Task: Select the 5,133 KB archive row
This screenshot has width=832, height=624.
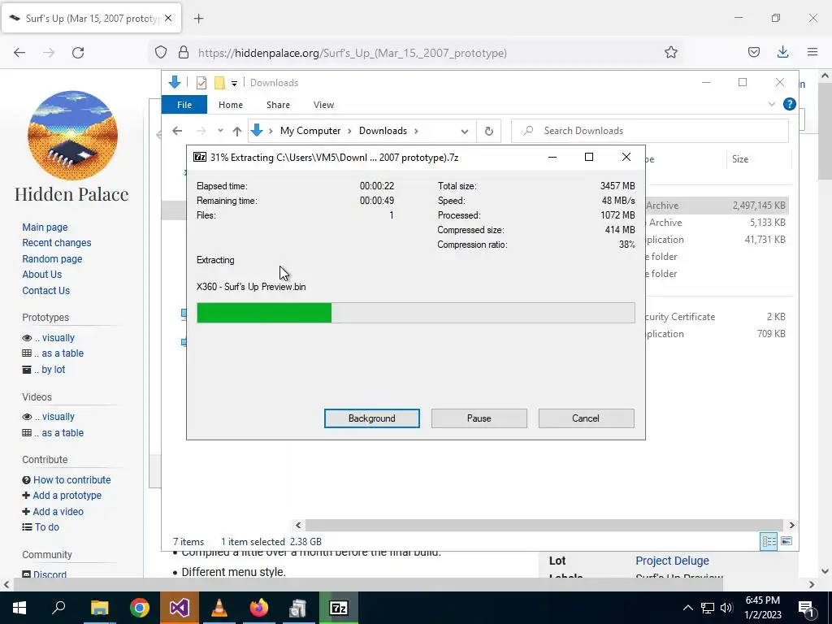Action: [717, 223]
